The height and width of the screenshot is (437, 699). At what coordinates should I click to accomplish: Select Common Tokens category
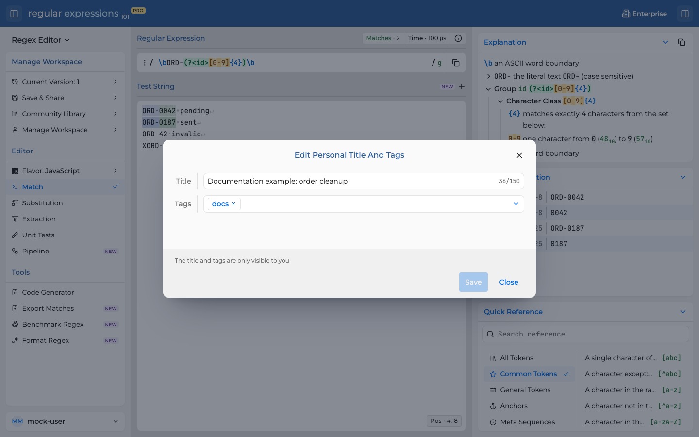click(529, 374)
